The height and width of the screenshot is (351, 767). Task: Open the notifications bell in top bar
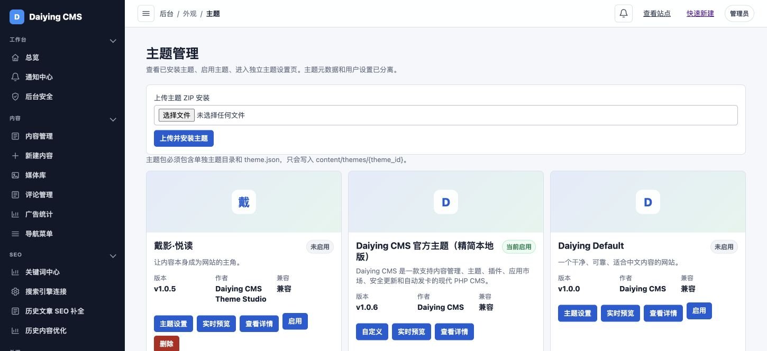(624, 14)
